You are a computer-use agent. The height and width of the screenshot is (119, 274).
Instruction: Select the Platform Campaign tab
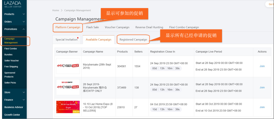68,27
